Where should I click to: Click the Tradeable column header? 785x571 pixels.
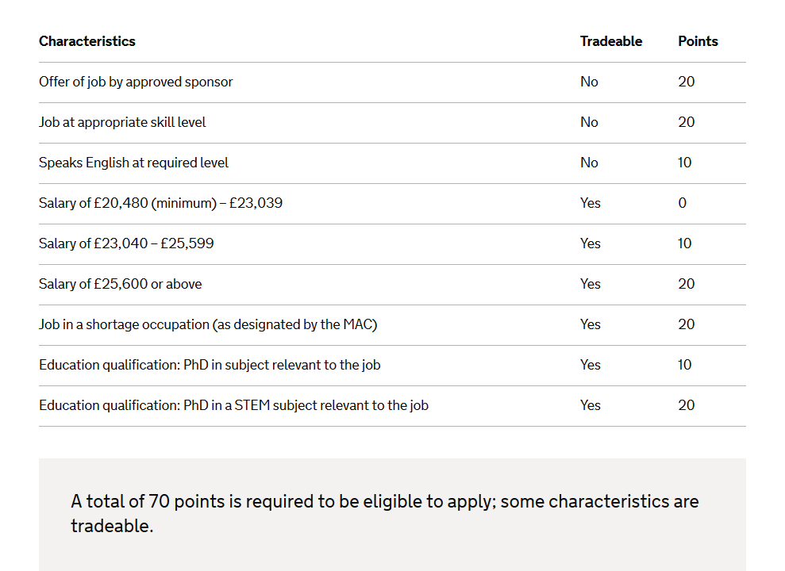611,41
